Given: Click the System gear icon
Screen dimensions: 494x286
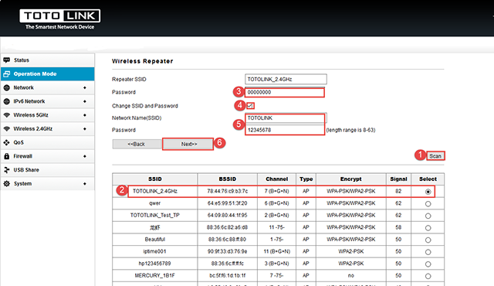Looking at the screenshot, I should [x=7, y=183].
